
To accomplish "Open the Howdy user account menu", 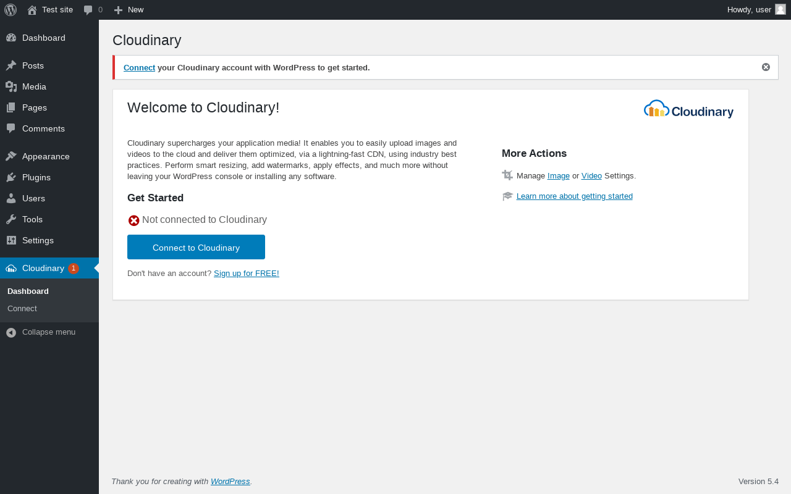I will 749,10.
